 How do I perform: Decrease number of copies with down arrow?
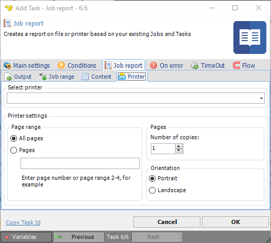point(179,151)
